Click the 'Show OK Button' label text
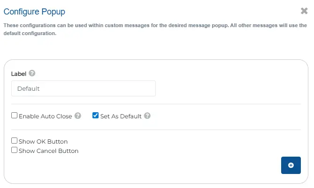The width and height of the screenshot is (314, 188). pos(43,142)
